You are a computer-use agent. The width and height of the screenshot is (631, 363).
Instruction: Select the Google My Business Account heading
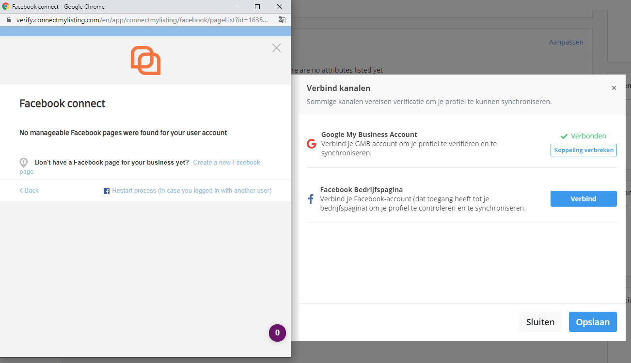pos(369,135)
